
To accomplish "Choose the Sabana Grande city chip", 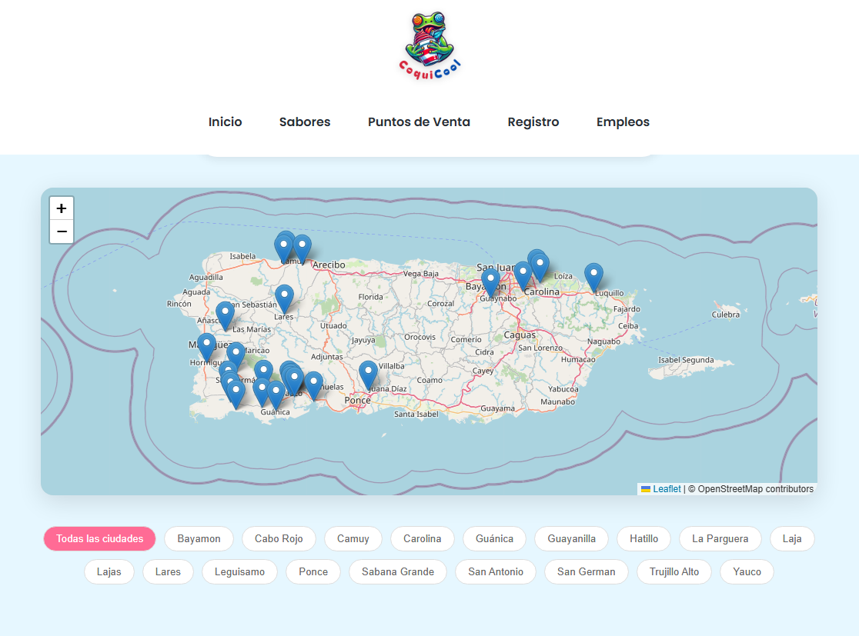I will (398, 571).
